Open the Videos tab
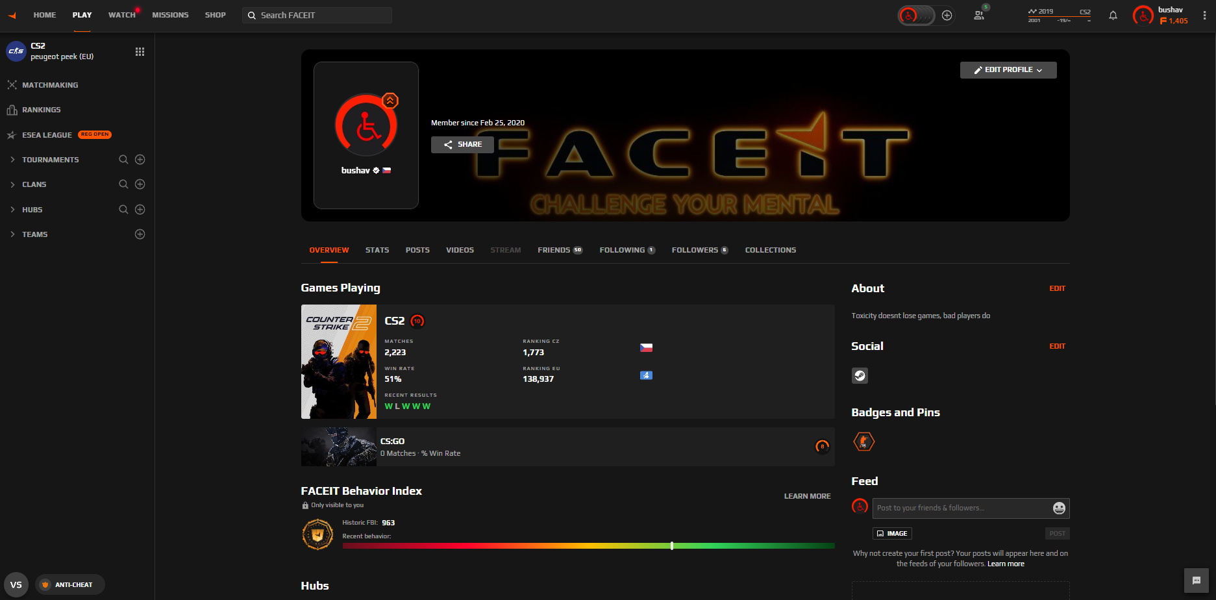Viewport: 1216px width, 600px height. click(460, 250)
